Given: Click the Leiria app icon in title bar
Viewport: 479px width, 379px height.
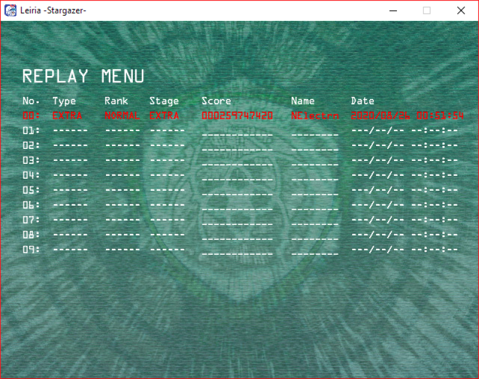Looking at the screenshot, I should pos(10,10).
